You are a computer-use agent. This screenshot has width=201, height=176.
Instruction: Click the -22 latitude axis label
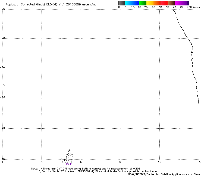click(2, 38)
